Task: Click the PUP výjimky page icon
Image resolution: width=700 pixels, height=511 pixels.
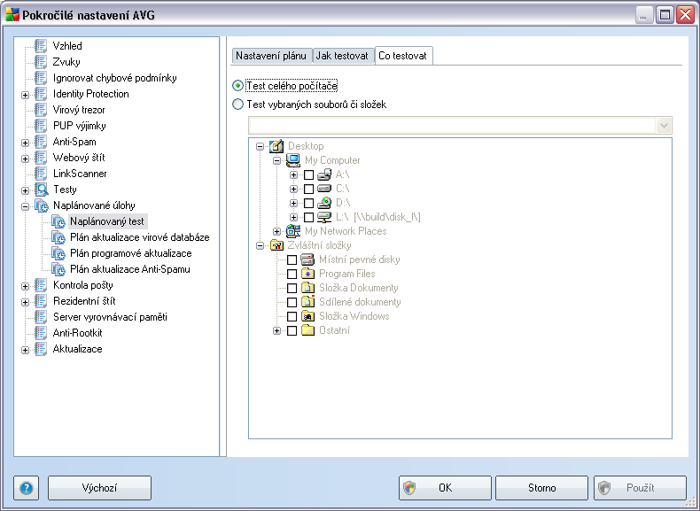Action: pos(41,126)
